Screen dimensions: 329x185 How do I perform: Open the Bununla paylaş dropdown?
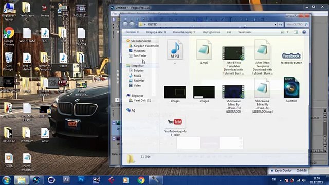184,32
